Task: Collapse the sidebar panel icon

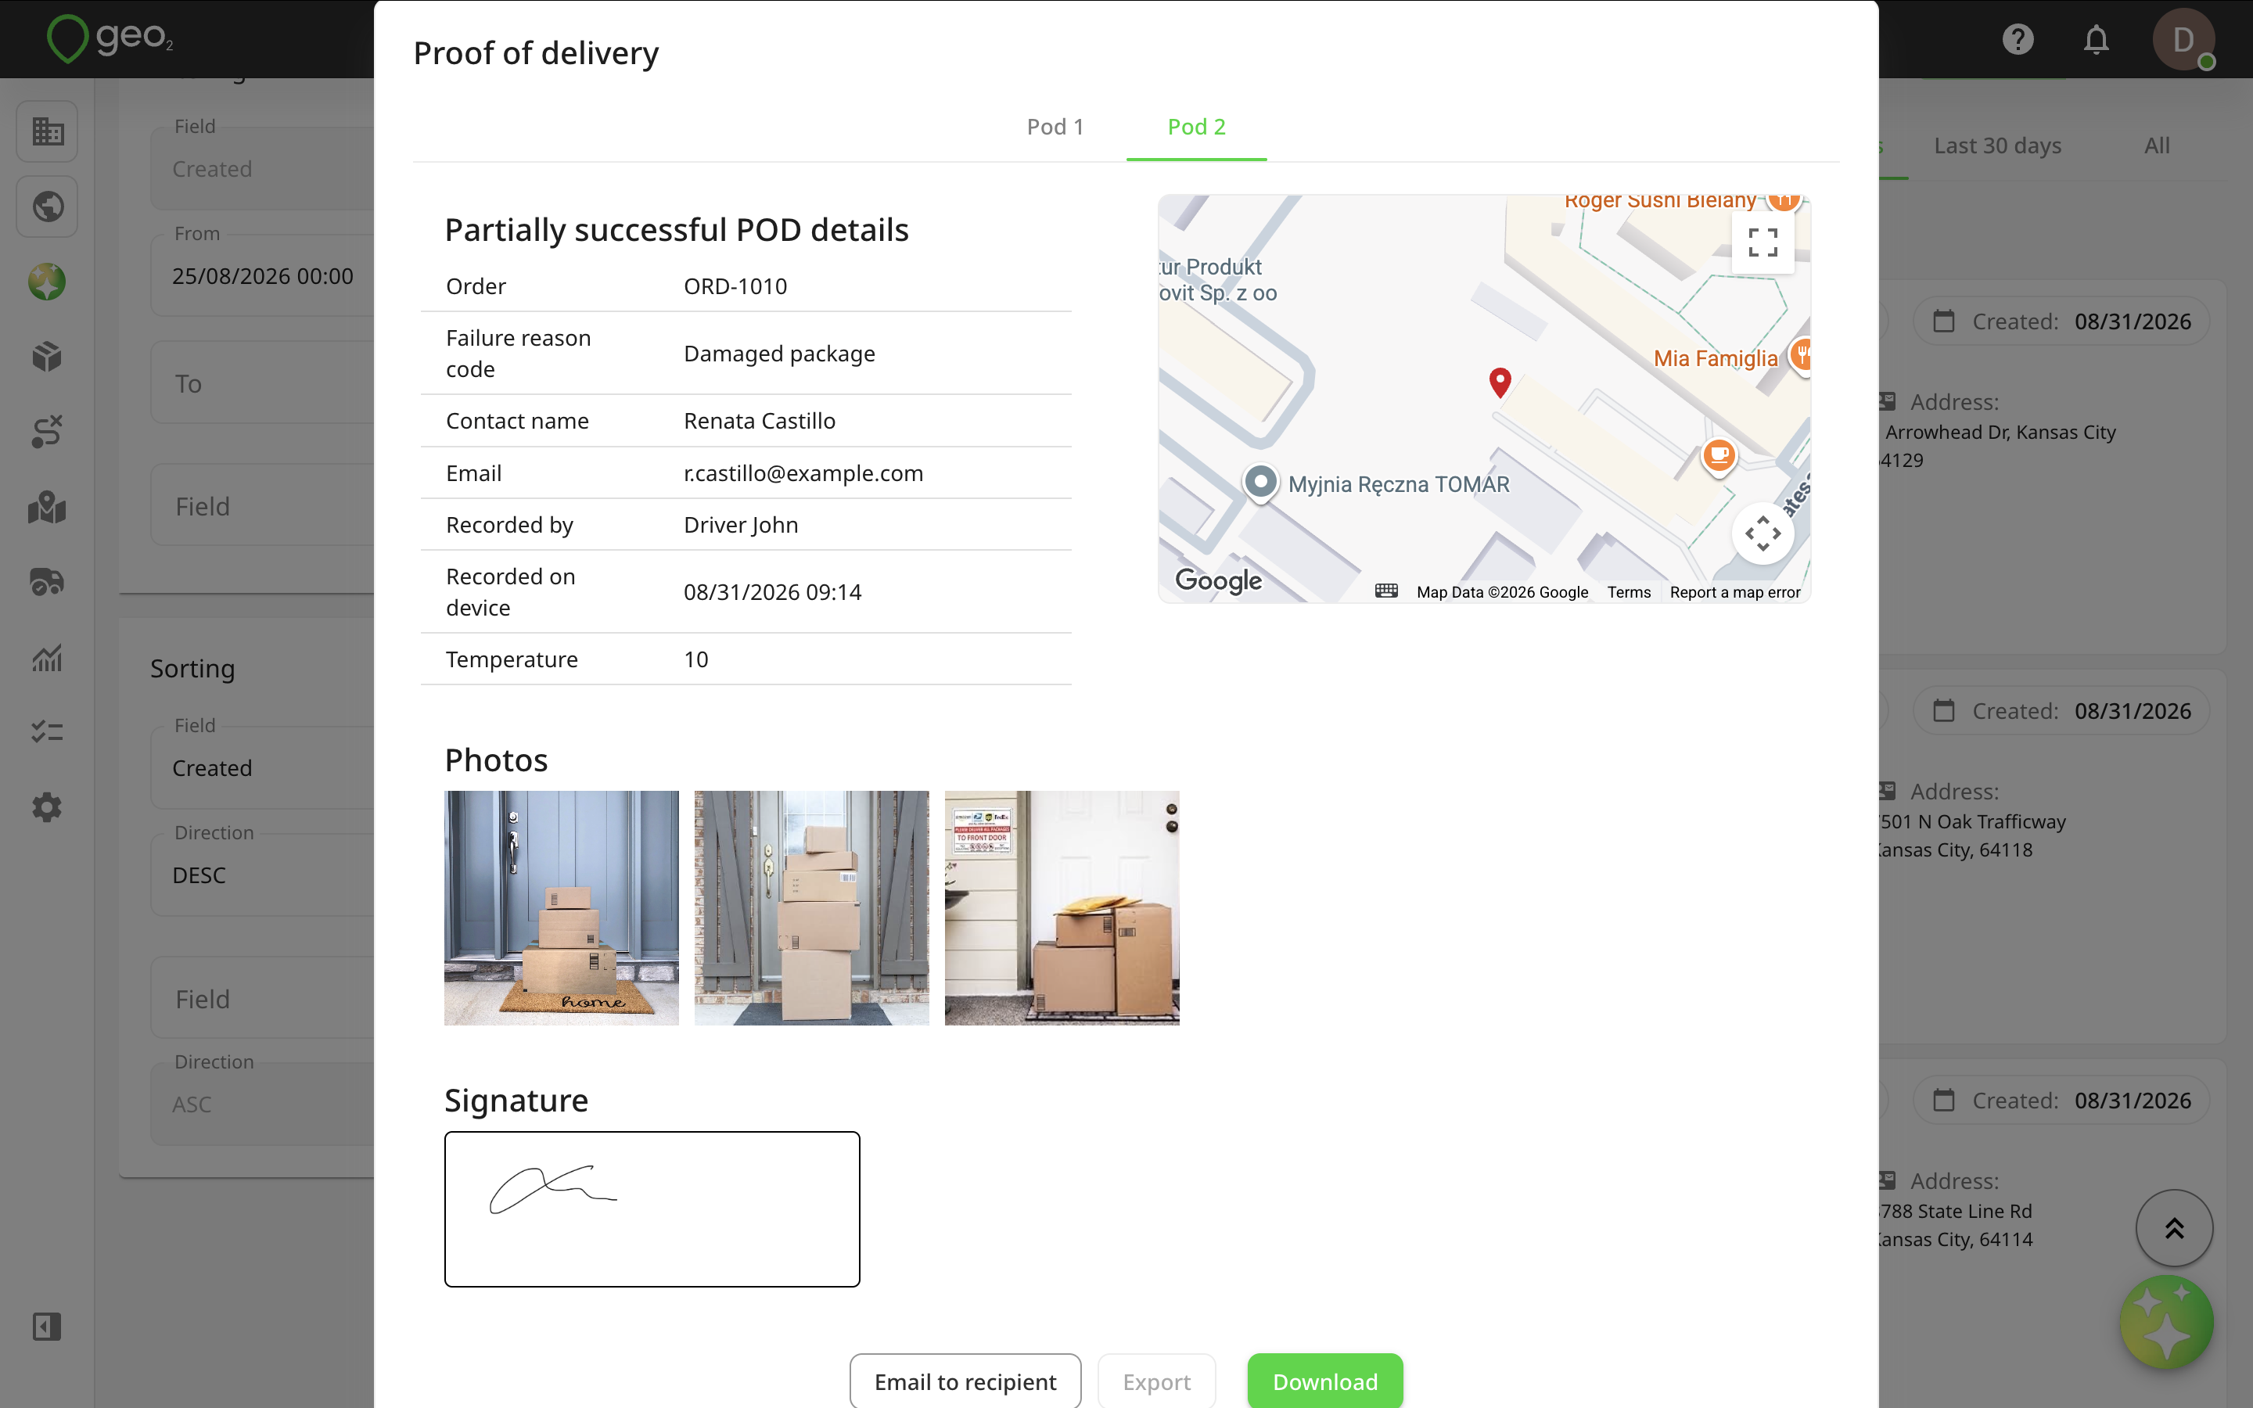Action: pyautogui.click(x=47, y=1326)
